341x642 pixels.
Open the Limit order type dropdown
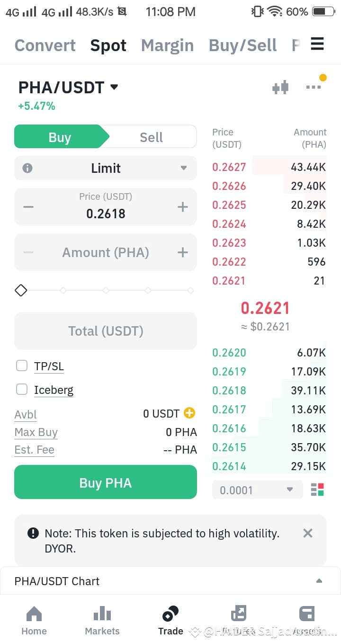point(106,168)
